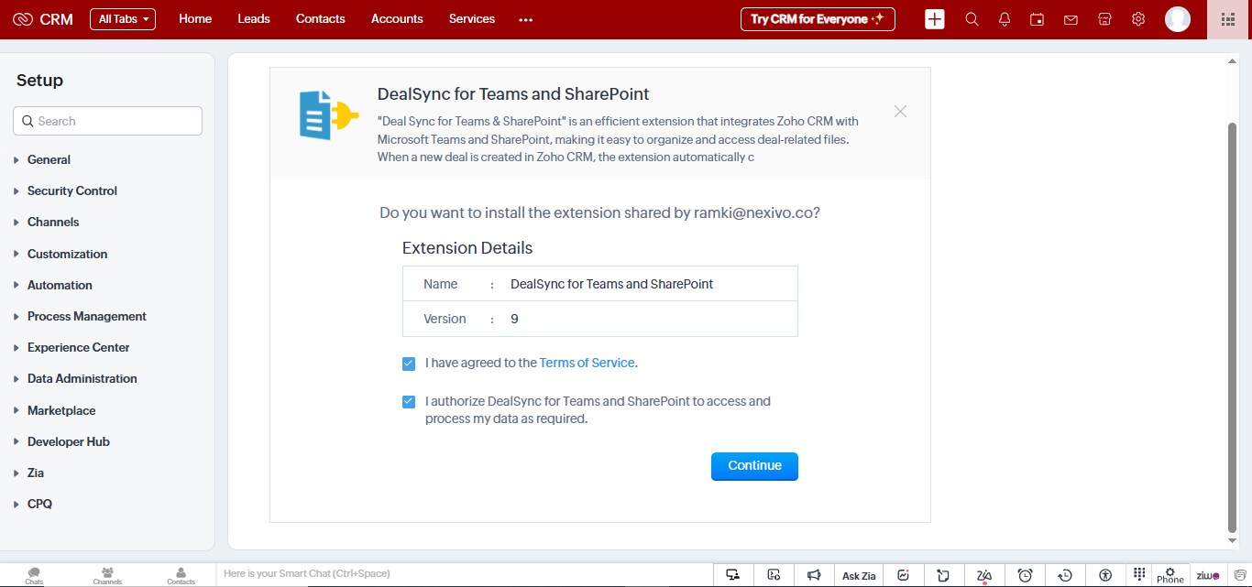Click the CRM logo in the header

pyautogui.click(x=43, y=19)
